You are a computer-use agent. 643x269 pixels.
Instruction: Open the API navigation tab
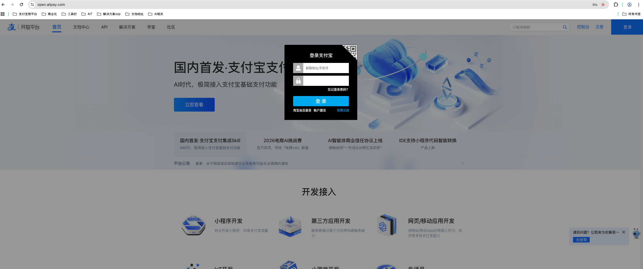pos(104,27)
